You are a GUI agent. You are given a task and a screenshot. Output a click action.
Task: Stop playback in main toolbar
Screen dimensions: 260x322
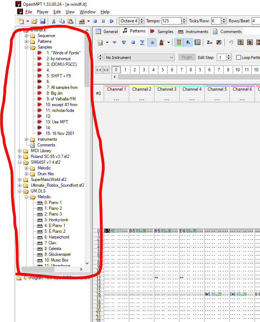[x=95, y=21]
